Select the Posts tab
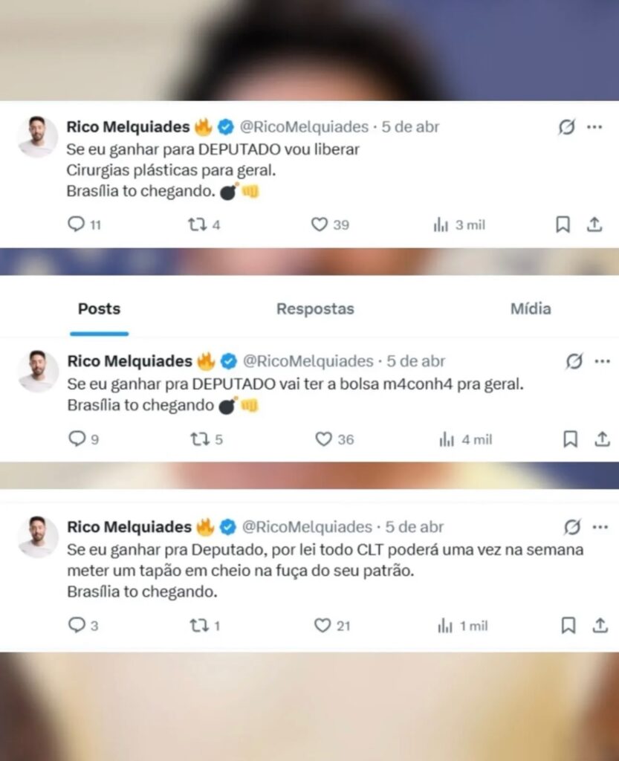Image resolution: width=619 pixels, height=761 pixels. point(99,309)
